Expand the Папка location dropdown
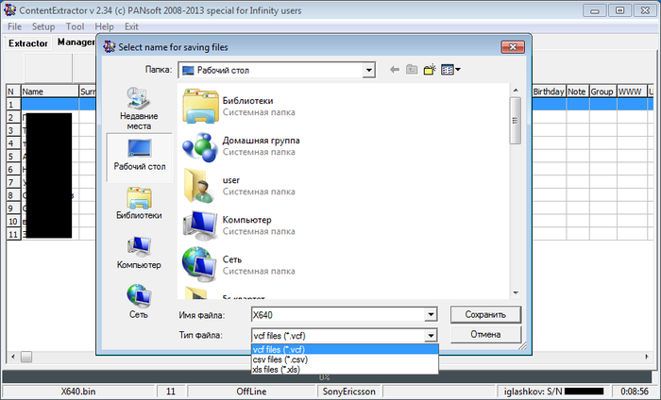661x400 pixels. point(367,70)
